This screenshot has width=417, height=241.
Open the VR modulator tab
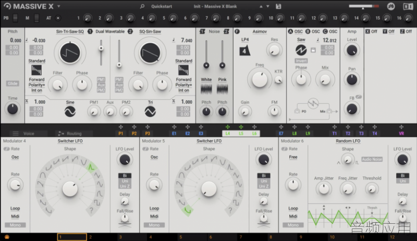(x=401, y=133)
